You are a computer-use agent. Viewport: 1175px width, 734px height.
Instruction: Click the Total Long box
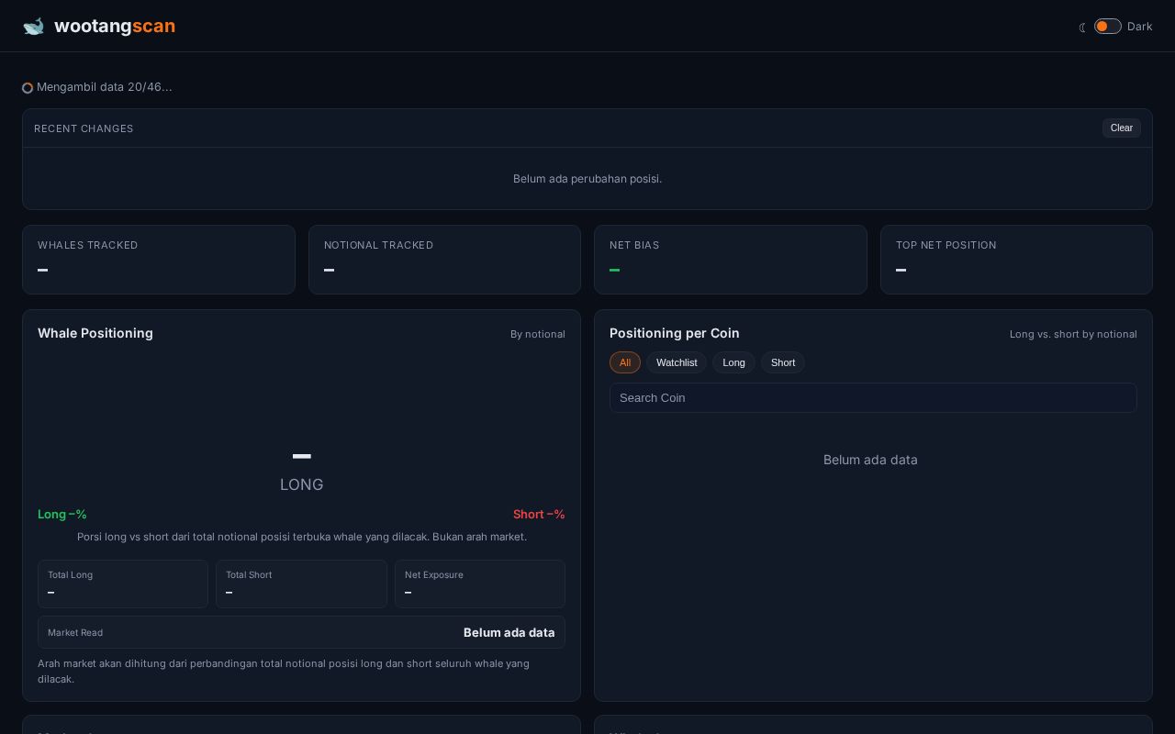123,584
